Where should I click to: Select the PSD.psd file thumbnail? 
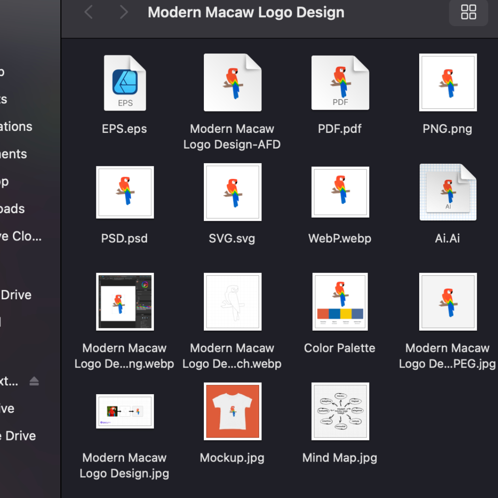(x=125, y=192)
